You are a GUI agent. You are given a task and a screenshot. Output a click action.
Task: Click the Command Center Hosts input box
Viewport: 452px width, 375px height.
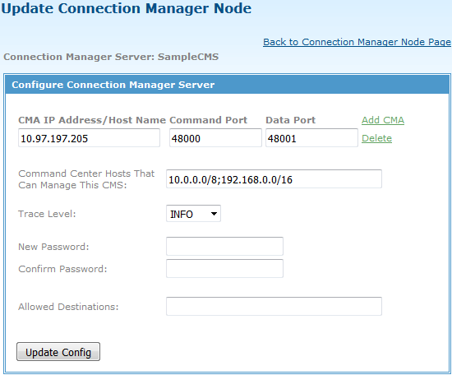[x=274, y=178]
